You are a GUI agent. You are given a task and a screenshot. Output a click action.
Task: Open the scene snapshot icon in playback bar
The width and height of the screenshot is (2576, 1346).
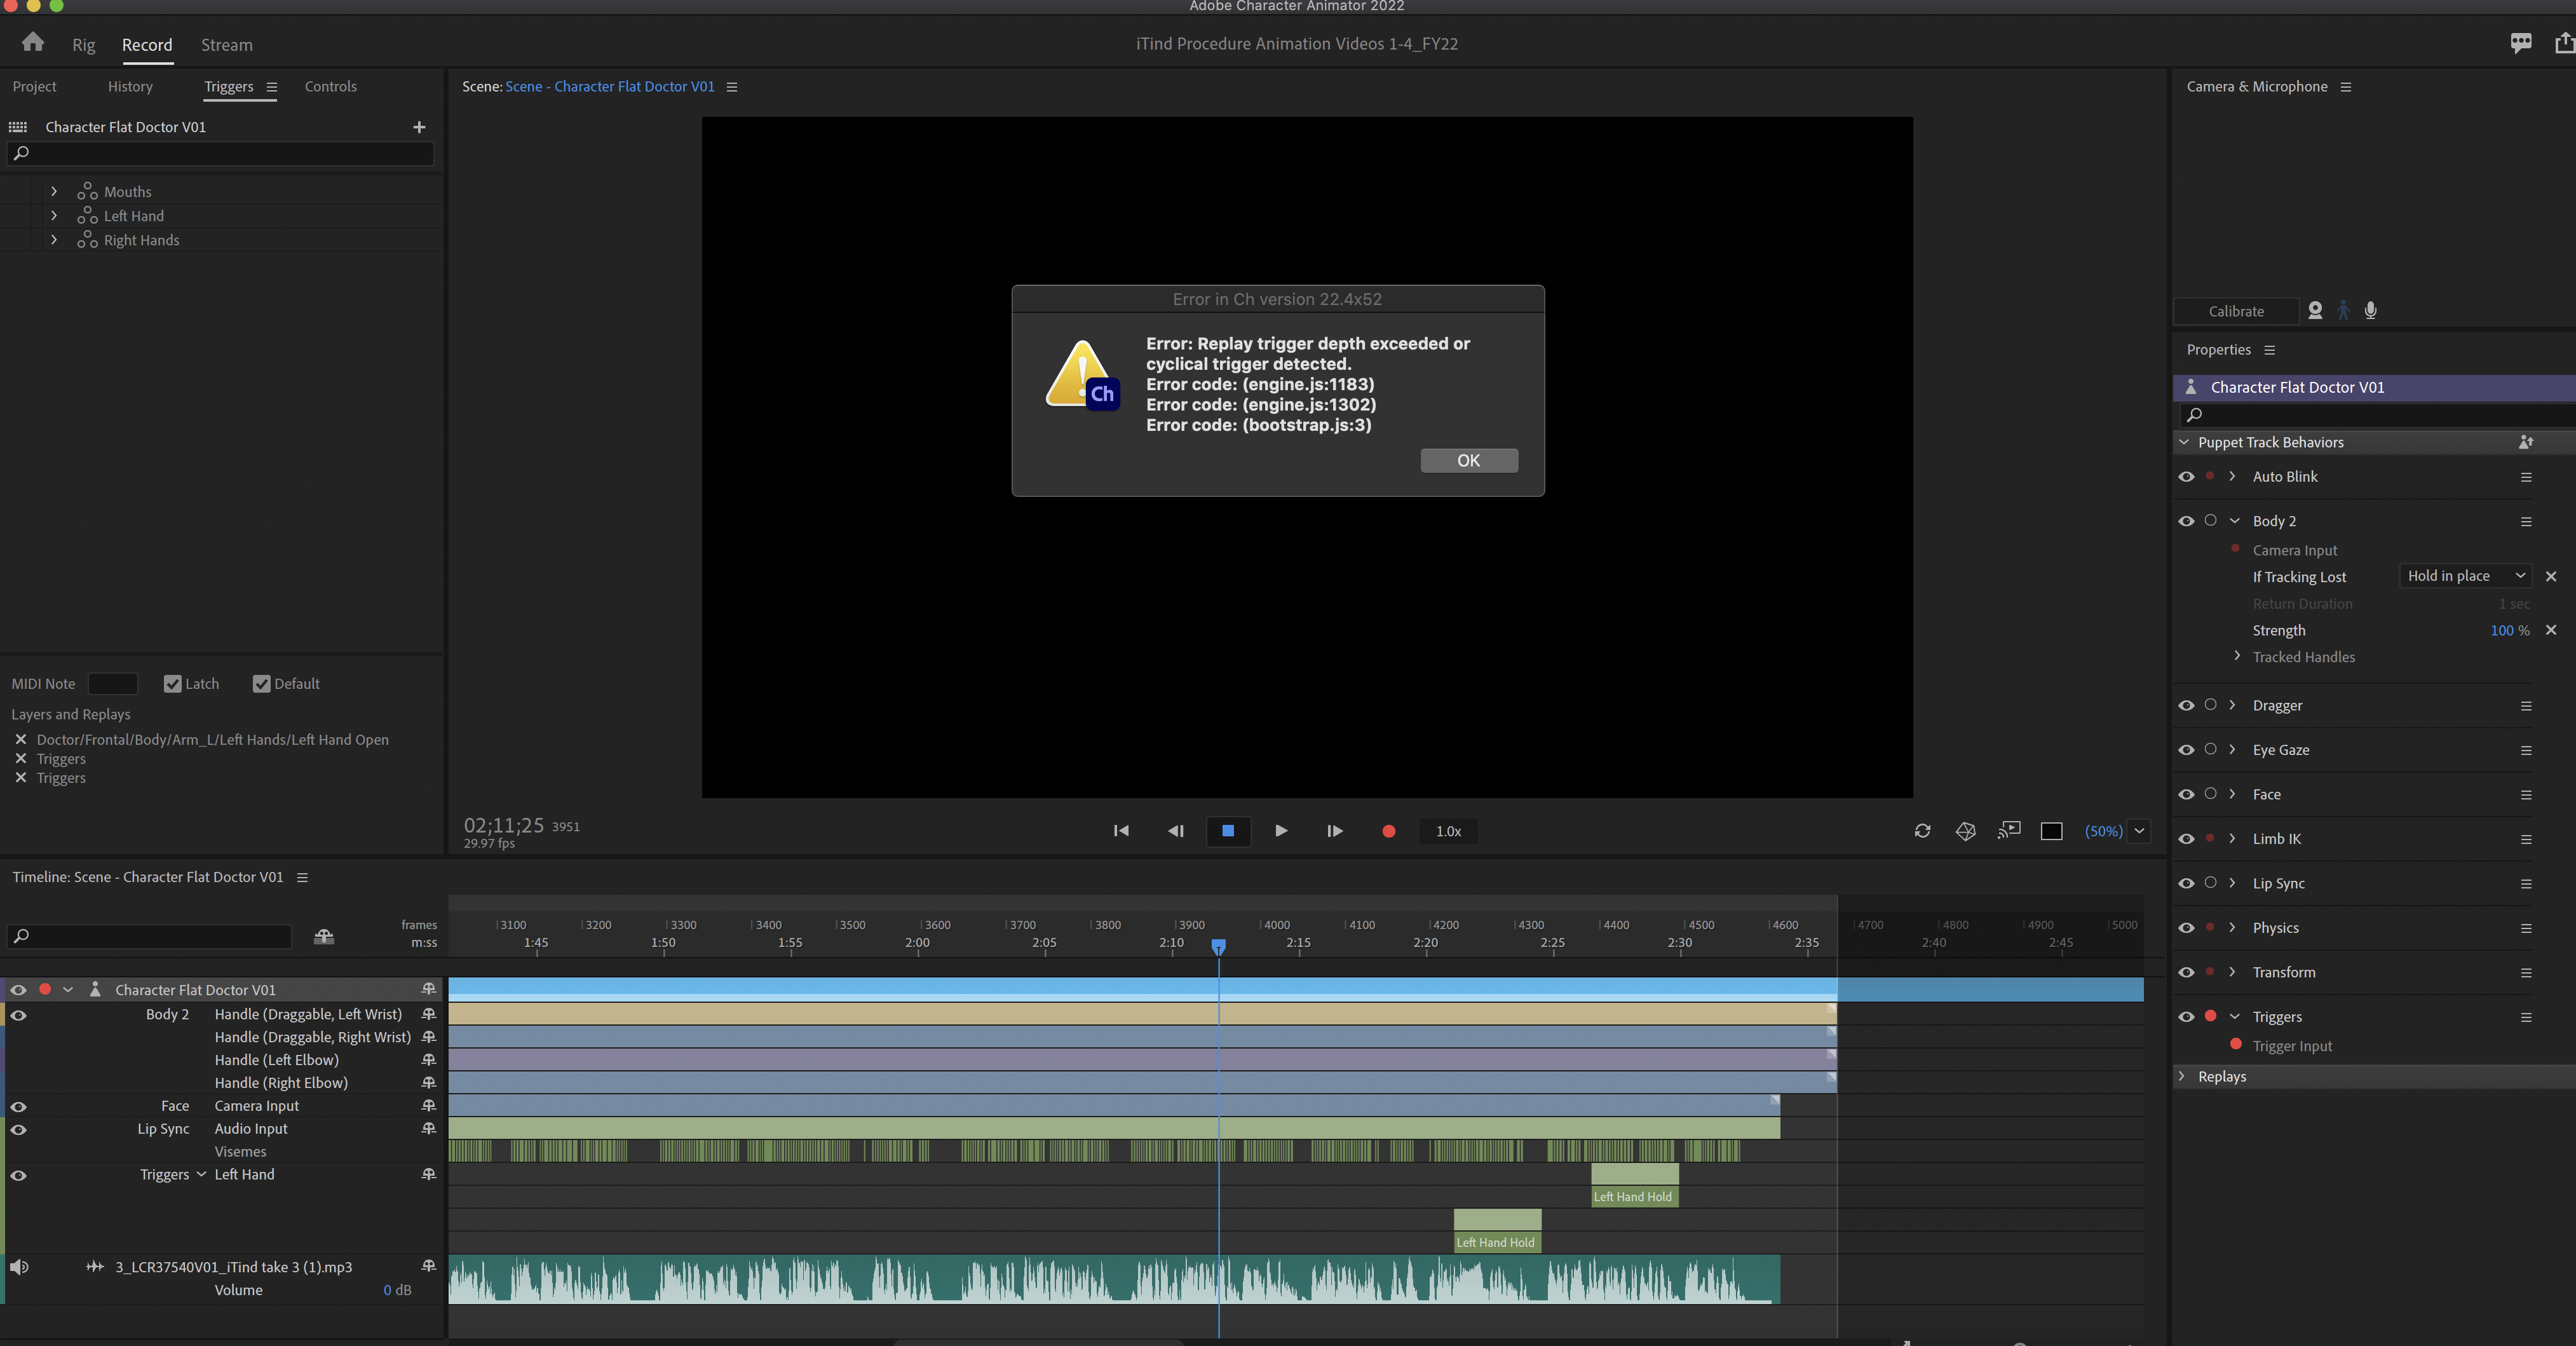[1966, 831]
